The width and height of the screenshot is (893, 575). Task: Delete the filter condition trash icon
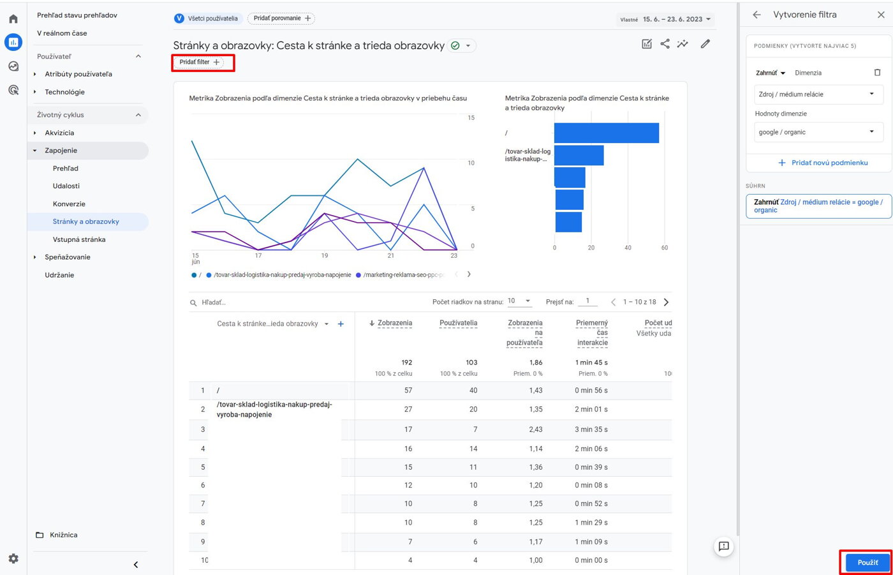[877, 73]
